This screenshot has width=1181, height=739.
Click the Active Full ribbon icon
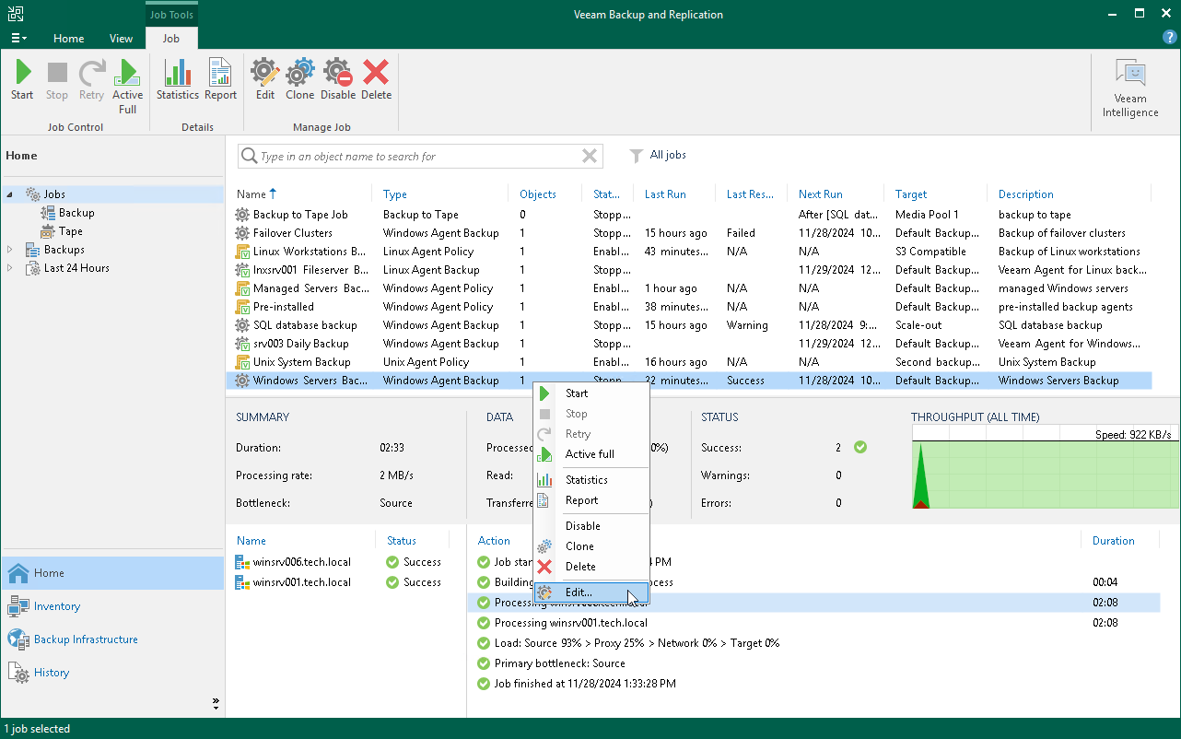127,87
